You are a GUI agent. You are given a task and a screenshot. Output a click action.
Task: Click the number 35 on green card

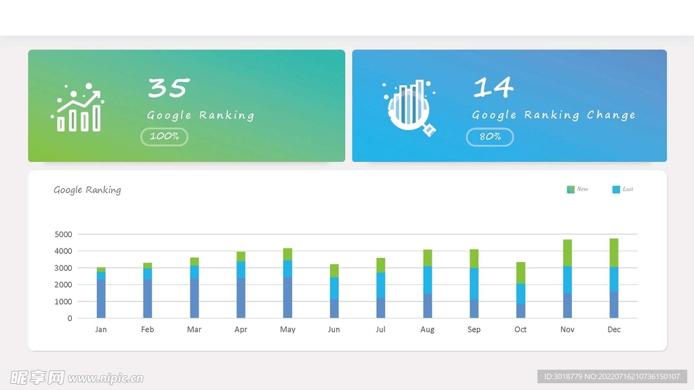pyautogui.click(x=167, y=88)
